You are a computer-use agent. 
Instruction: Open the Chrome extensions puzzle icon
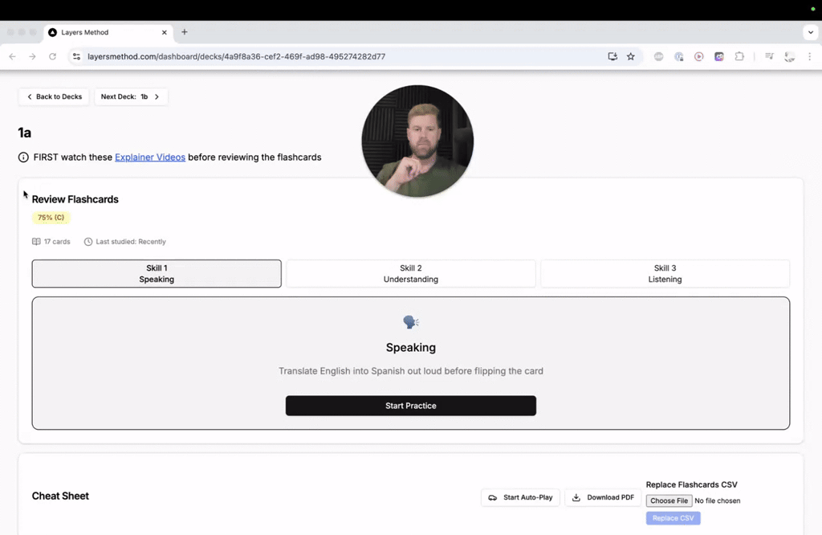coord(739,56)
